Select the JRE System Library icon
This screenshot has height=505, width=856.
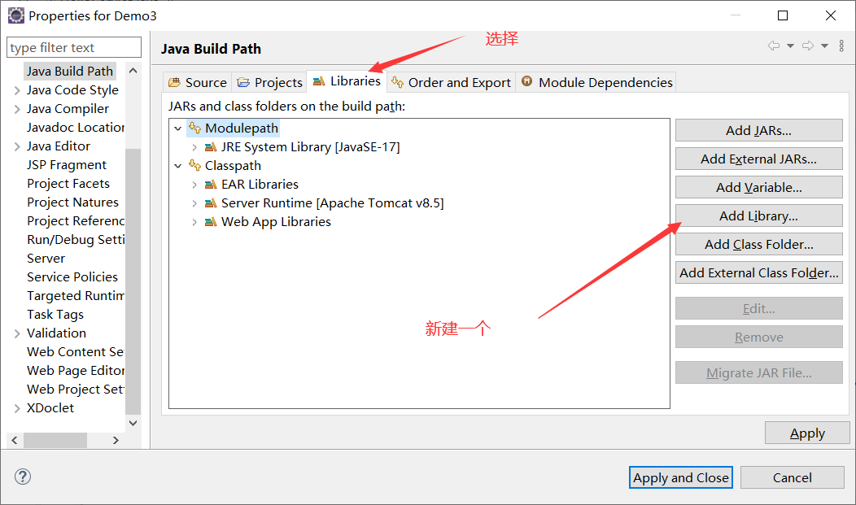coord(210,147)
